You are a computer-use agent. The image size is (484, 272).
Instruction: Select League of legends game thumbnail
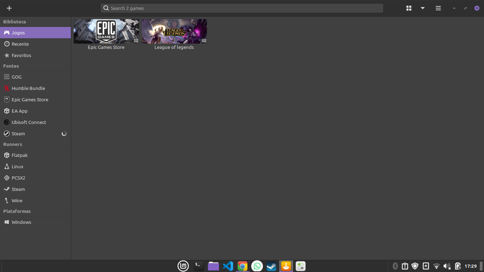coord(174,32)
